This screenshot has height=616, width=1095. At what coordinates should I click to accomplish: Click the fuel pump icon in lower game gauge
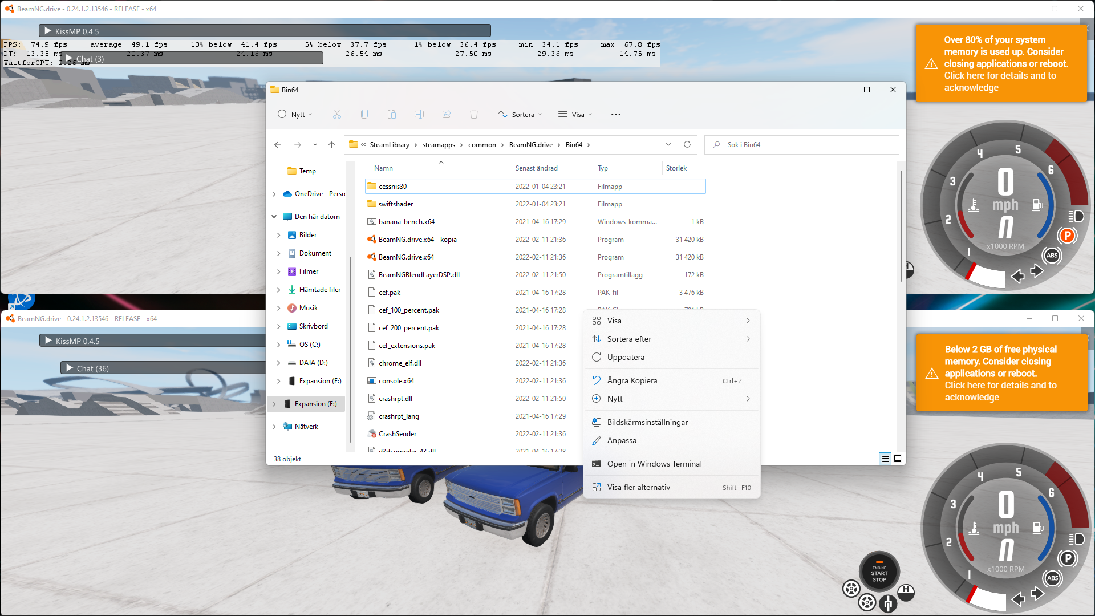click(x=1038, y=528)
